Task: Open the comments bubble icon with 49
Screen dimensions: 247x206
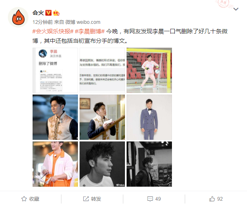Action: [150, 199]
